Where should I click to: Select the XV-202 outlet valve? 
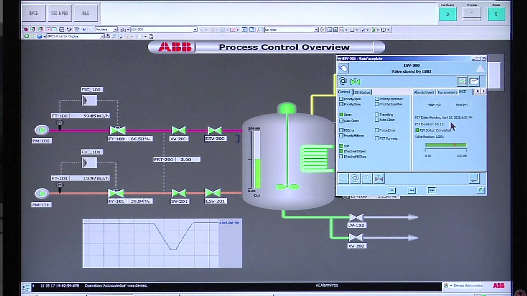pos(356,237)
